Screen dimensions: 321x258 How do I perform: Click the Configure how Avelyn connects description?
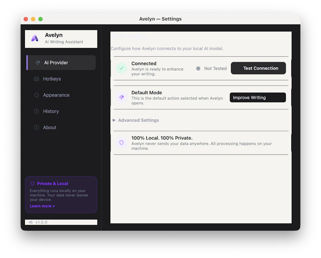tap(167, 49)
